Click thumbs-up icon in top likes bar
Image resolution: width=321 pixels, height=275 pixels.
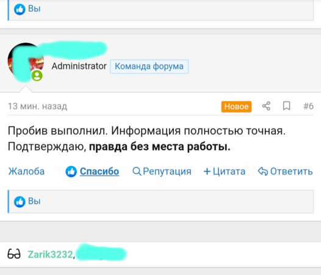coord(20,9)
